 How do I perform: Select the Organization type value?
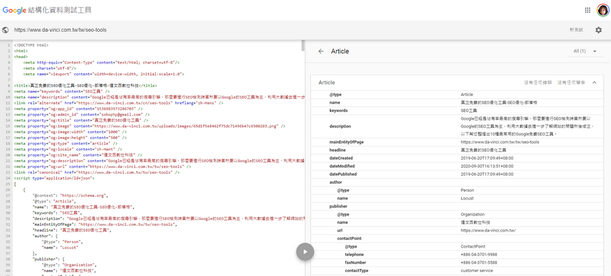473,214
